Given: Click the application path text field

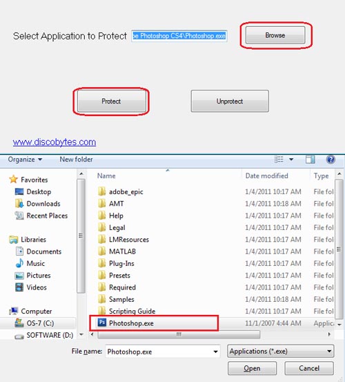Looking at the screenshot, I should [179, 36].
